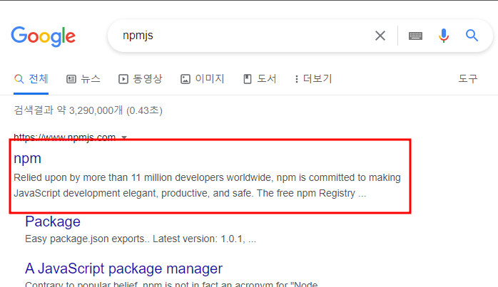The image size is (498, 287).
Task: Open the on-screen keyboard icon
Action: (415, 36)
